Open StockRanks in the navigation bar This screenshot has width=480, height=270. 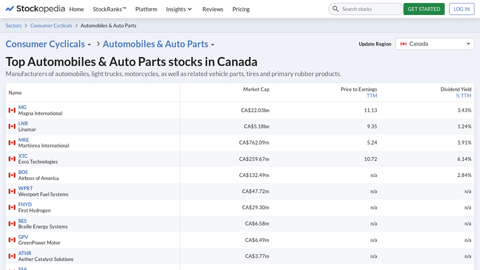pos(110,9)
